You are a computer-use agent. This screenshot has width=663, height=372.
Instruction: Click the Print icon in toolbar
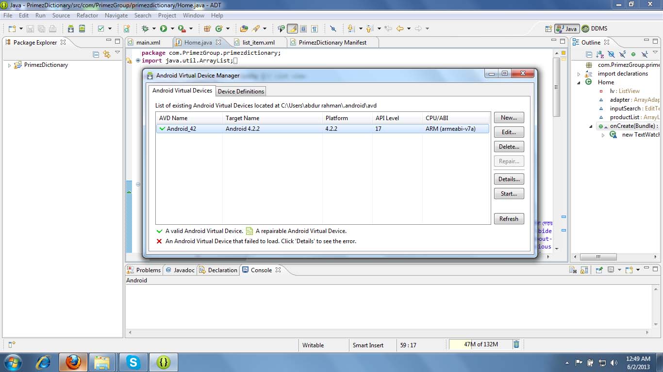52,29
